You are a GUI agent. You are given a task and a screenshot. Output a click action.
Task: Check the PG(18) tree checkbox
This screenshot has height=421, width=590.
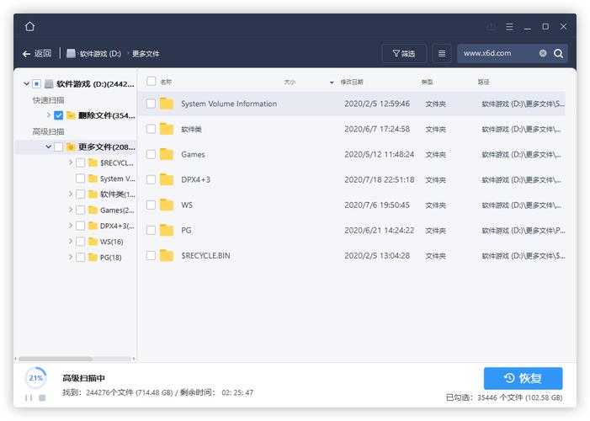point(80,257)
